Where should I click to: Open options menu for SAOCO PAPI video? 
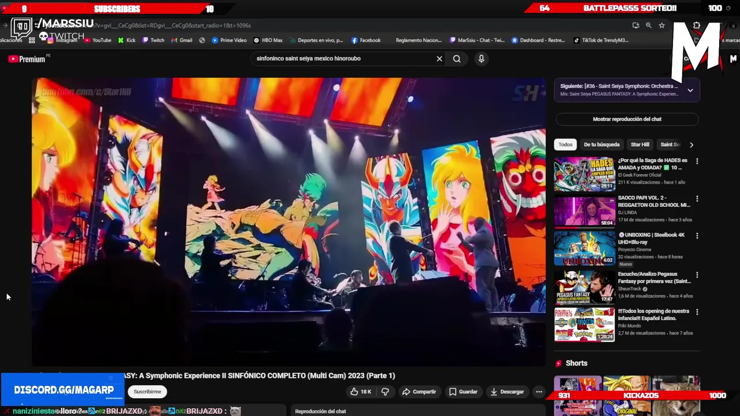[697, 198]
